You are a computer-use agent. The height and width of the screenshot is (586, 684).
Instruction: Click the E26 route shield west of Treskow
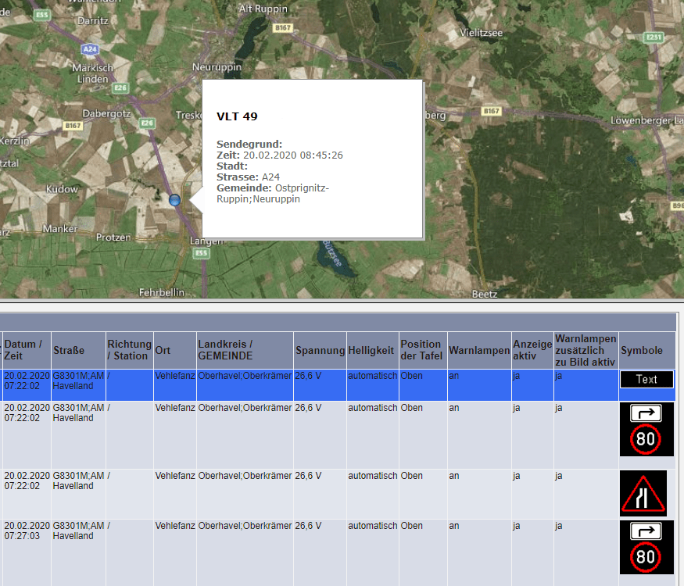[147, 123]
